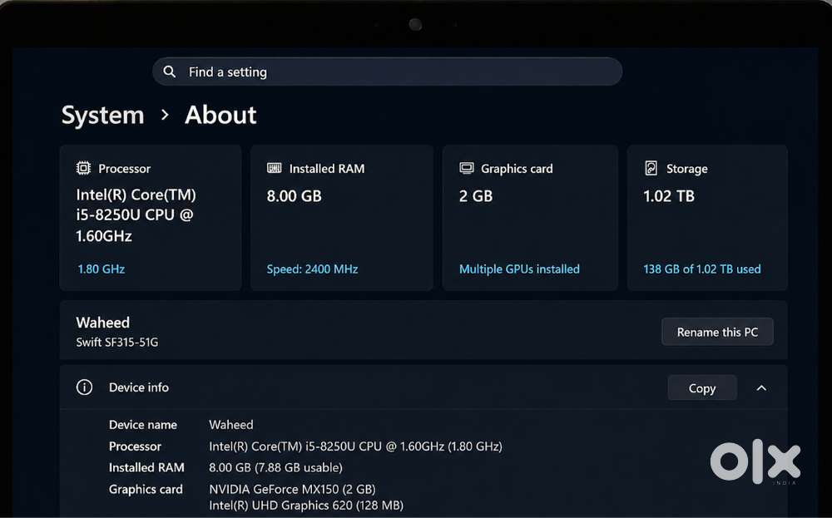The image size is (832, 518).
Task: Select NVIDIA GeForce MX150 (2 GB) text
Action: click(x=292, y=489)
